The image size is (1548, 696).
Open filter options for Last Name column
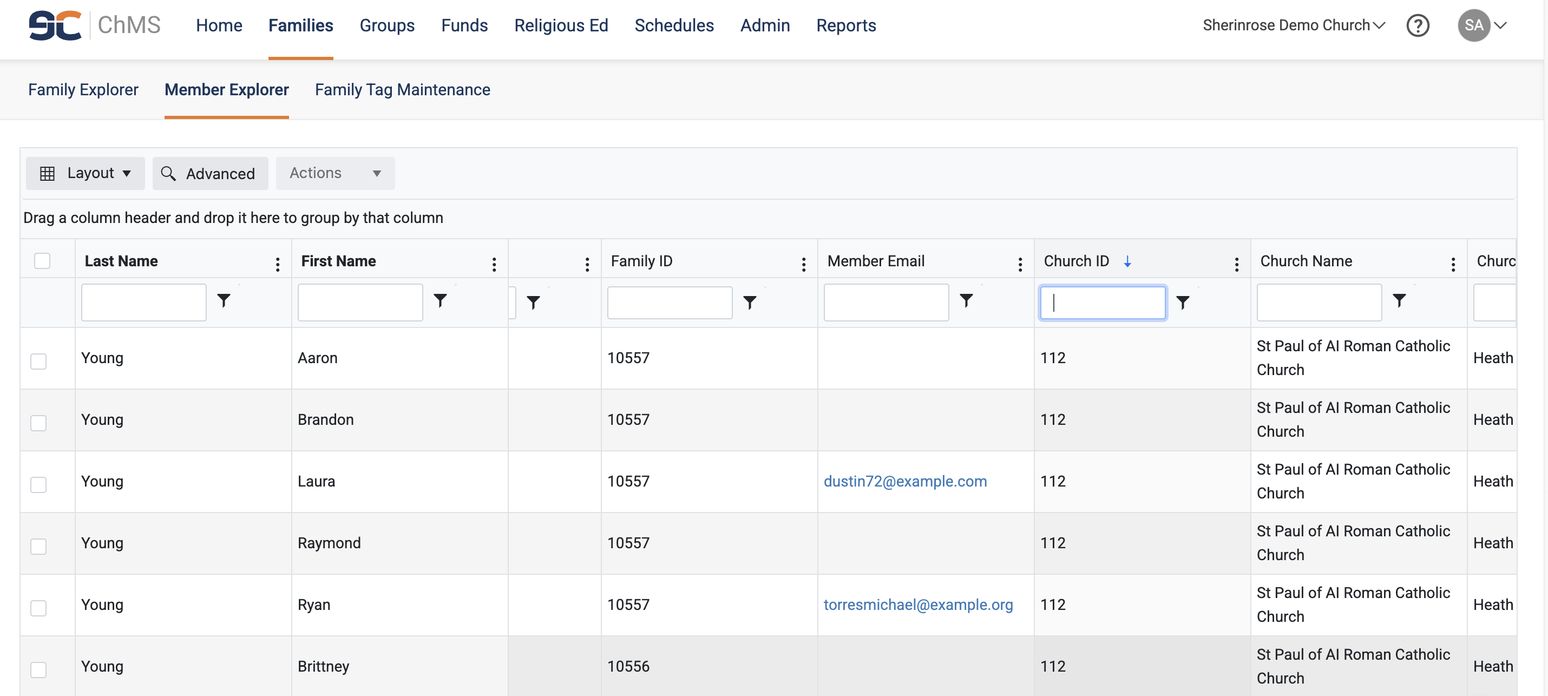pyautogui.click(x=224, y=300)
